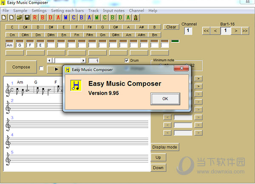Click the blue M toolbar icon
255x184 pixels.
coord(66,17)
